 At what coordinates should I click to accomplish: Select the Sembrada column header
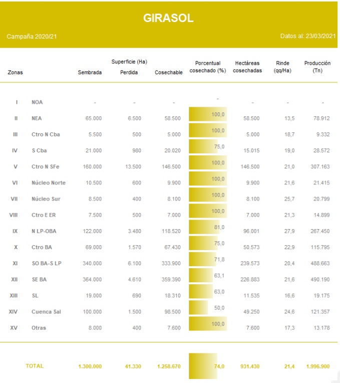90,72
